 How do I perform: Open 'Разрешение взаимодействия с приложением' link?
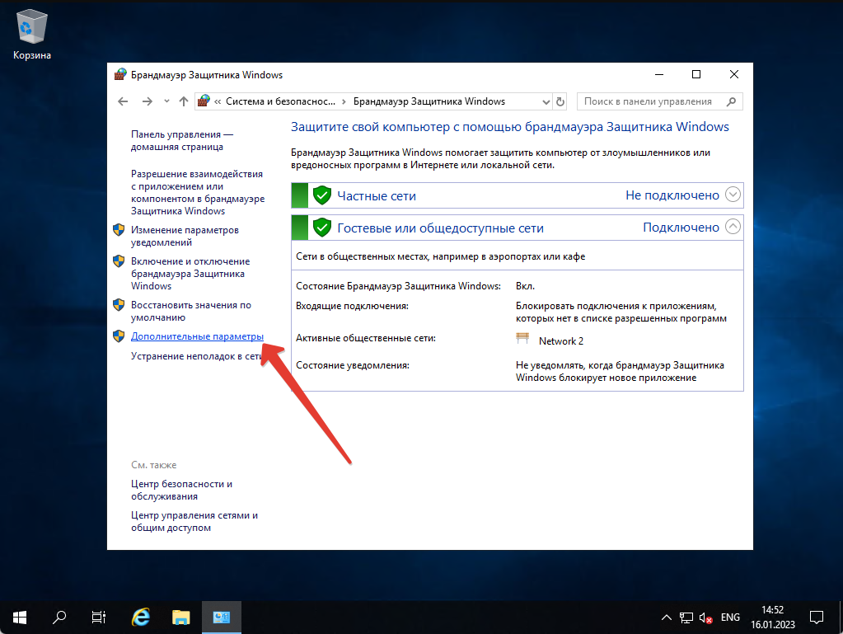pos(198,192)
